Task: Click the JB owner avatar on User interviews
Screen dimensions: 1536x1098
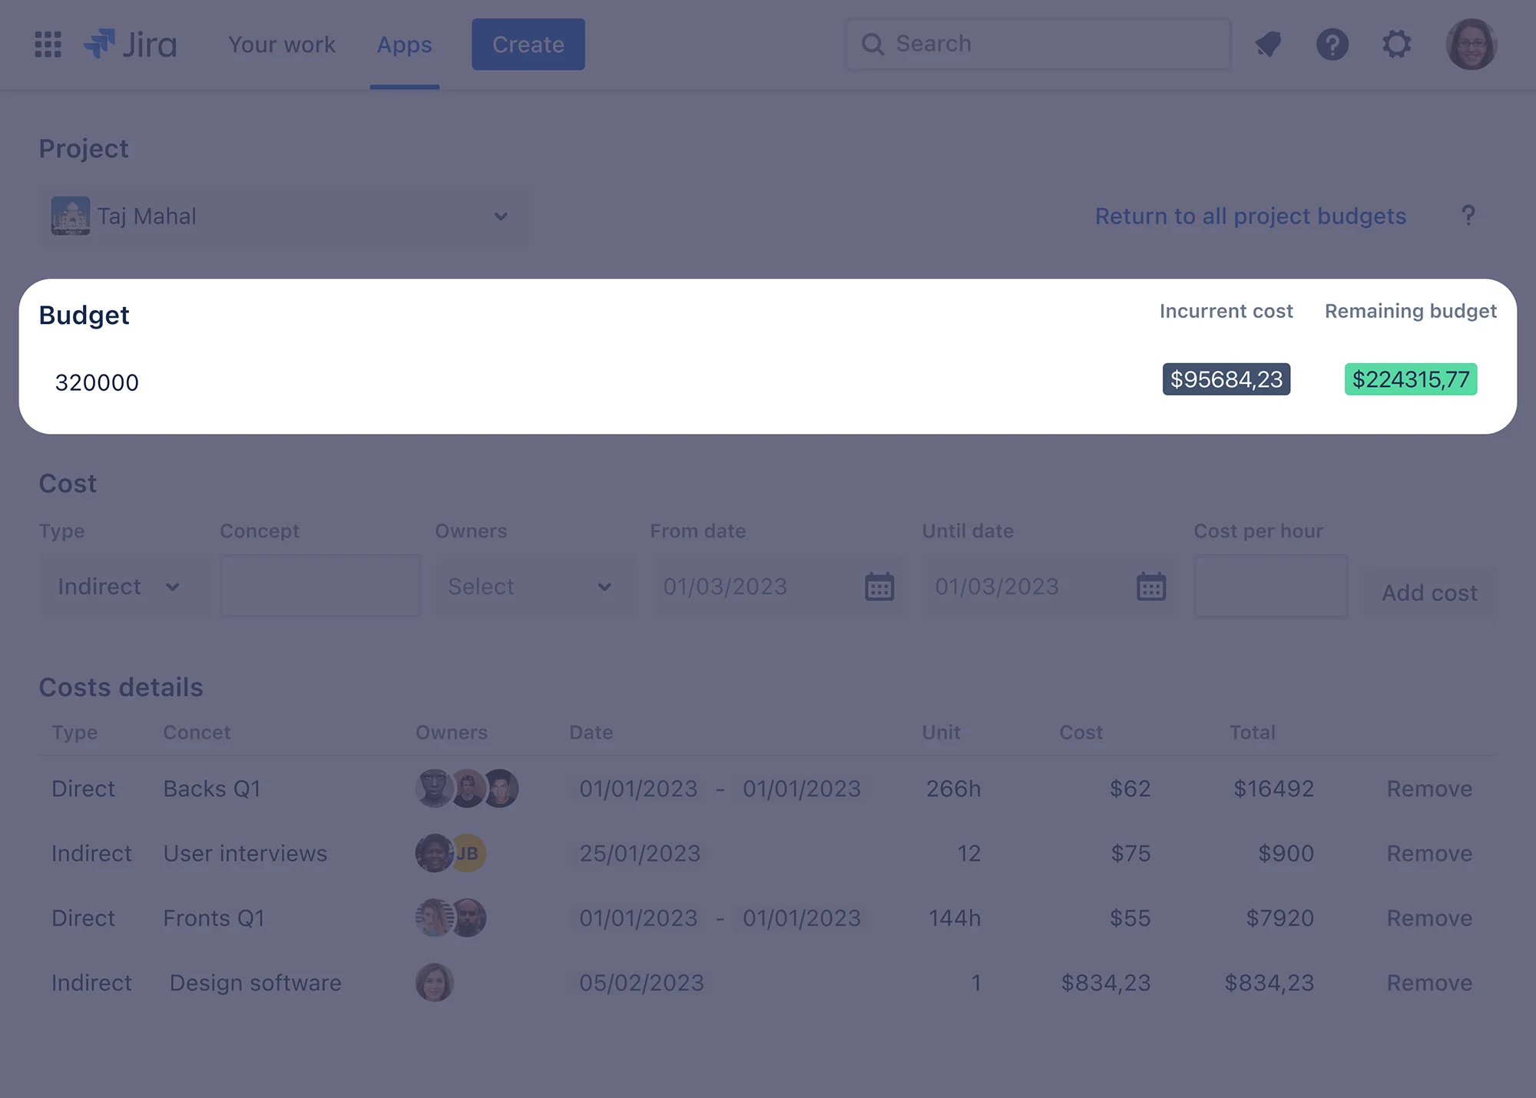Action: point(468,853)
